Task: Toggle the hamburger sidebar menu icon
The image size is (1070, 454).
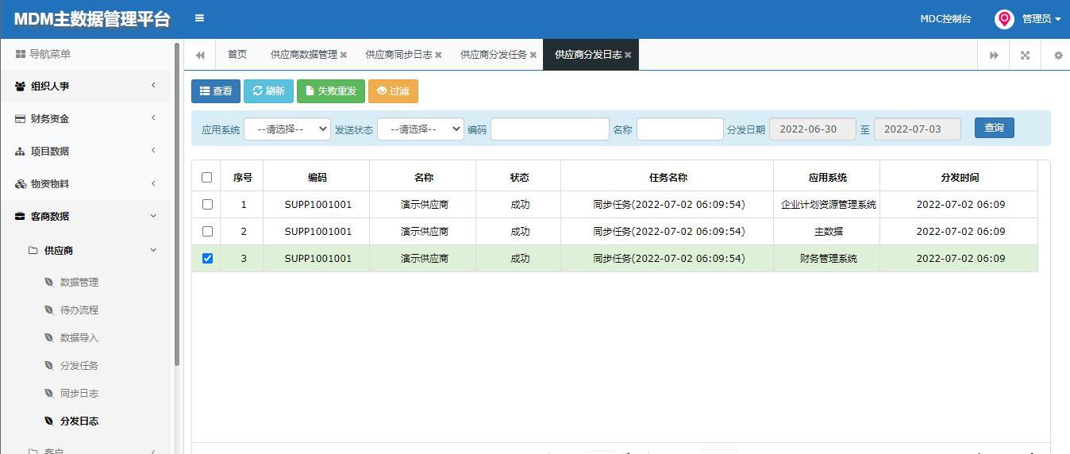Action: tap(199, 18)
